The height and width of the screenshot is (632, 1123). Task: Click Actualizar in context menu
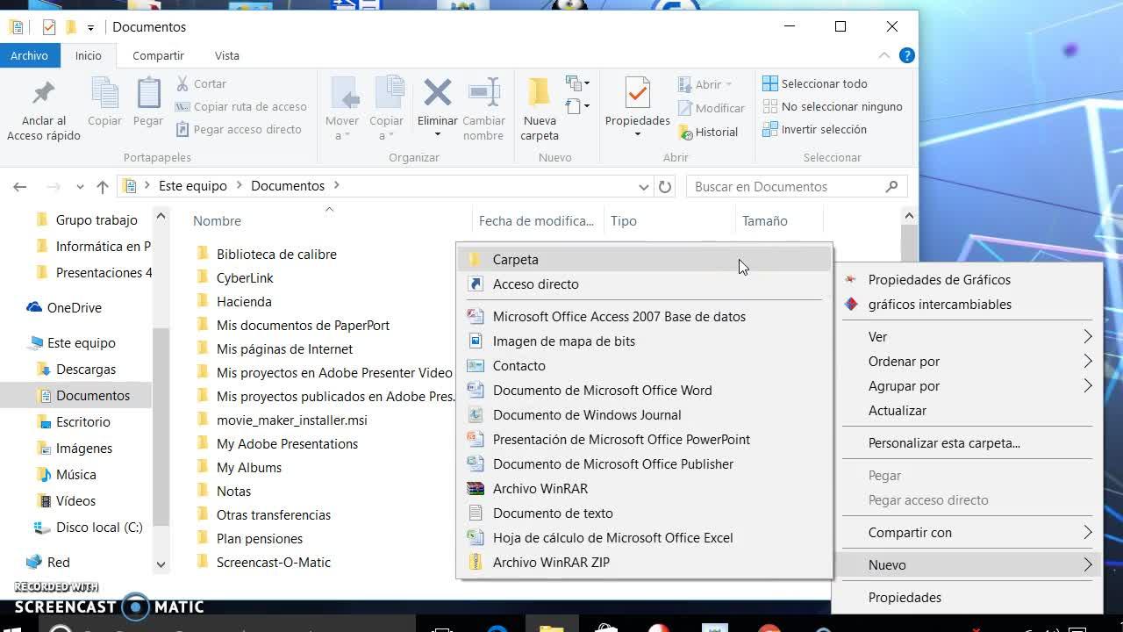coord(969,410)
